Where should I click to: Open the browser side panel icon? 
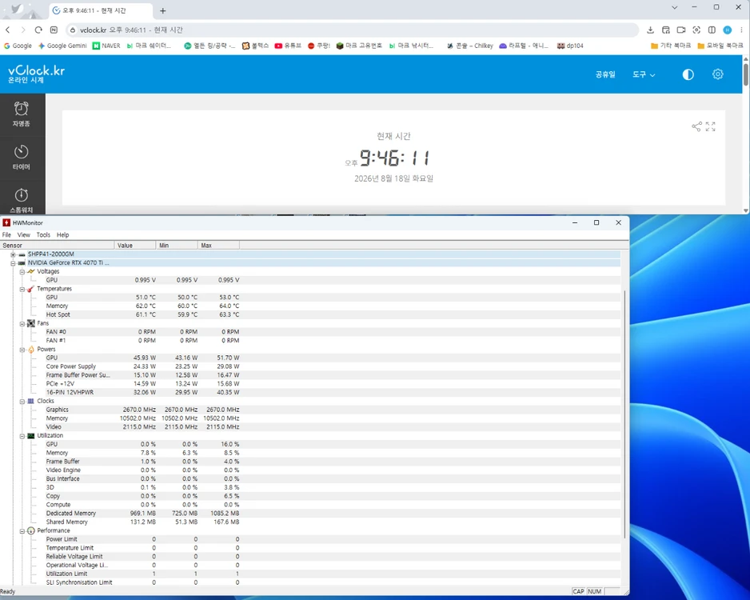tap(712, 30)
